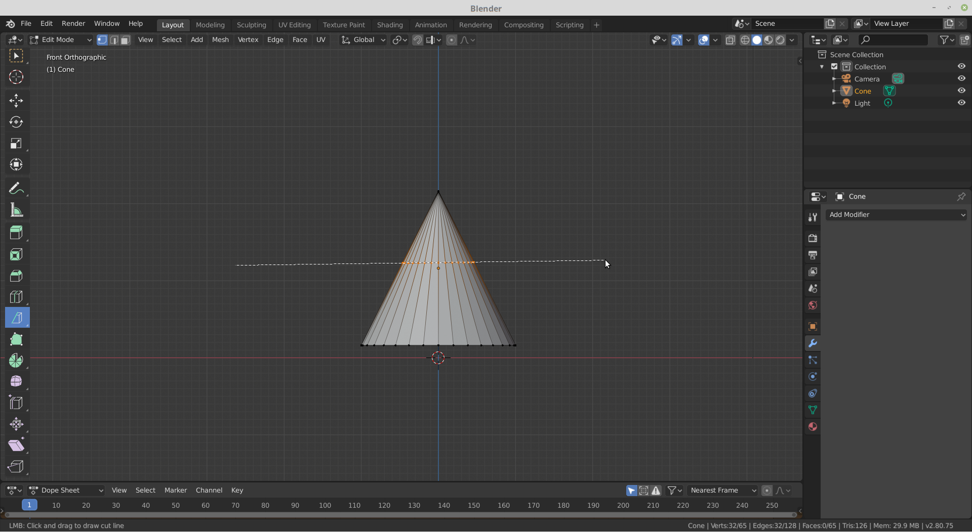Screen dimensions: 972x532
Task: Toggle X-ray mode in the viewport
Action: (731, 40)
